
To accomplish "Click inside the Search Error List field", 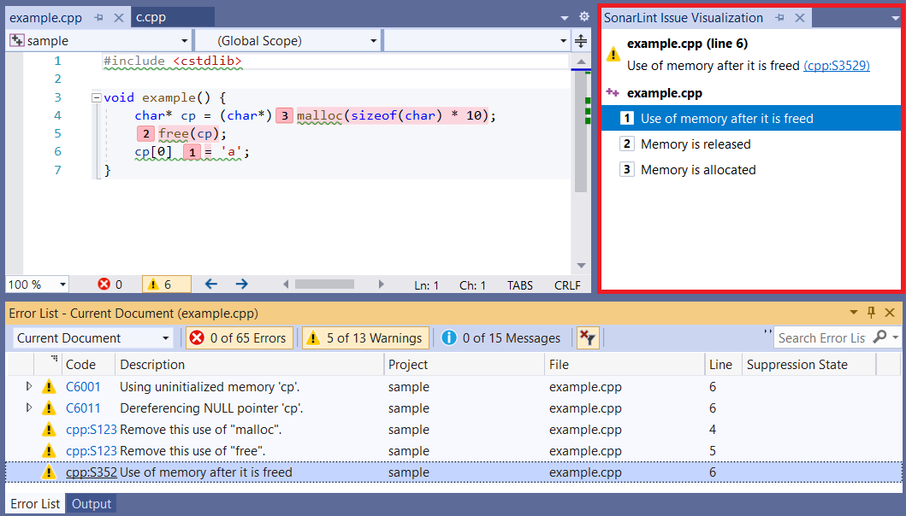I will click(x=821, y=337).
